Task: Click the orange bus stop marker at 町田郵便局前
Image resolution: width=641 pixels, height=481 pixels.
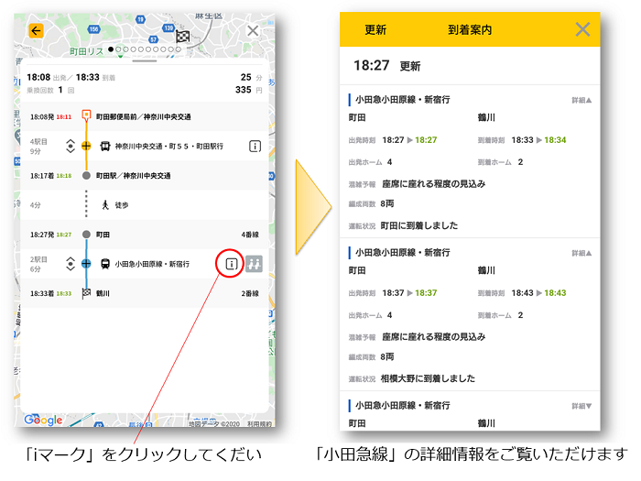Action: click(x=86, y=115)
